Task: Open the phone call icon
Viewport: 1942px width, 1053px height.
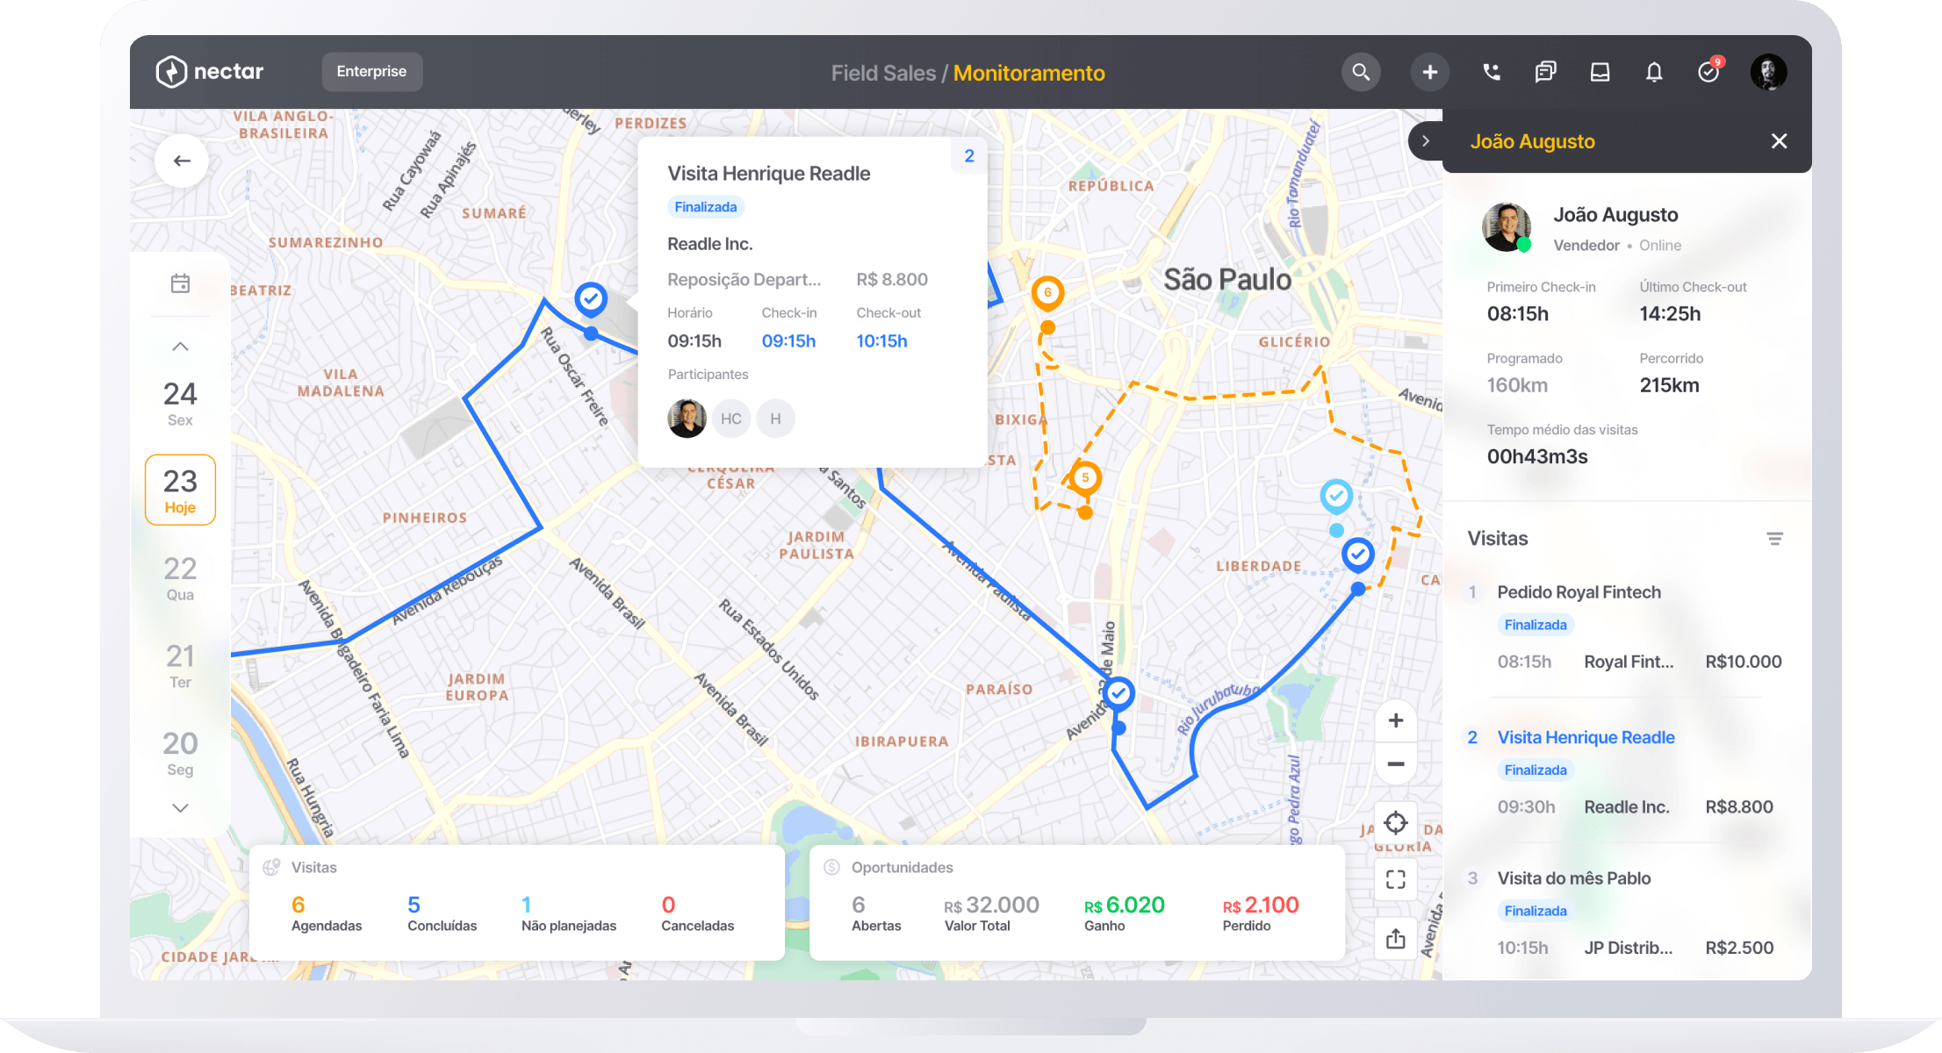Action: tap(1492, 72)
